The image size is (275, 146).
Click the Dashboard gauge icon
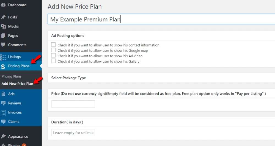click(3, 5)
